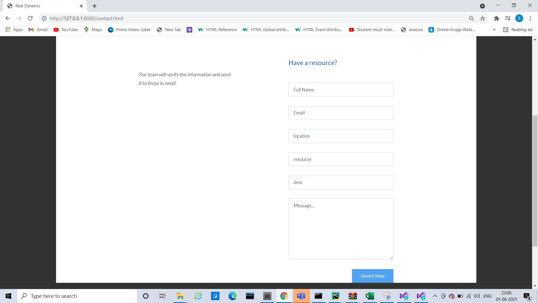Click the zoom magnifier icon in address bar
Image resolution: width=538 pixels, height=303 pixels.
(x=471, y=18)
